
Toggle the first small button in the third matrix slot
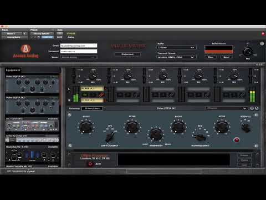click(155, 95)
